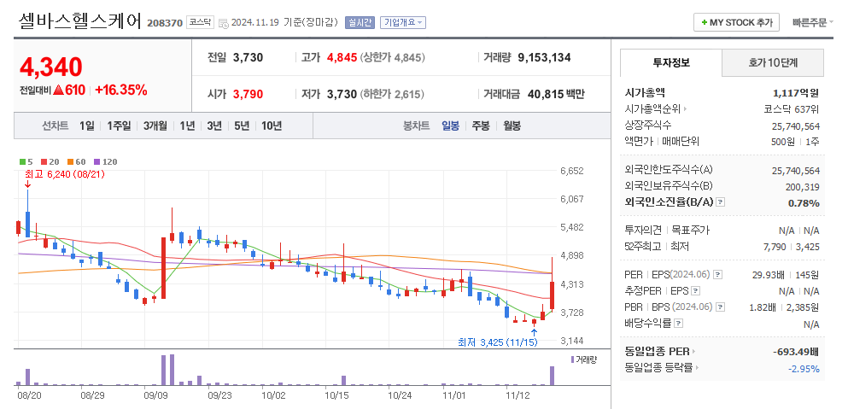Click 시가 value 3,790
The width and height of the screenshot is (848, 409).
(x=248, y=95)
